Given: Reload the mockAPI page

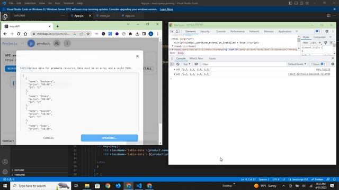Looking at the screenshot, I should click(19, 34).
